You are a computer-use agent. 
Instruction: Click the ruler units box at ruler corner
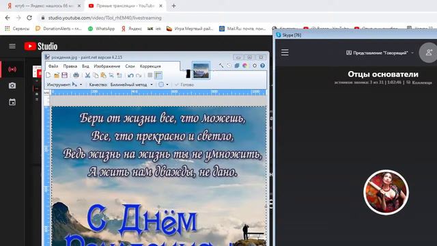click(47, 92)
